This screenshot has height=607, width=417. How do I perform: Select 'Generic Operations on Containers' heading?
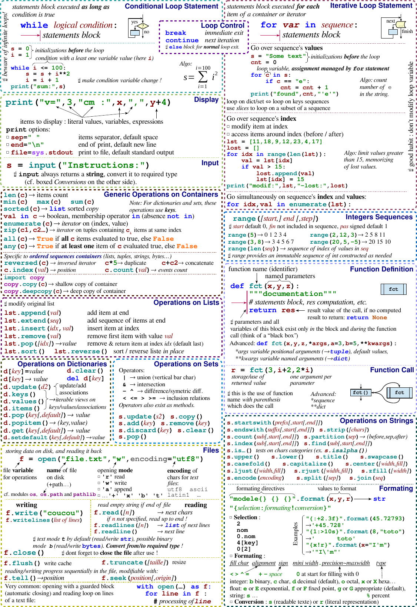(161, 194)
